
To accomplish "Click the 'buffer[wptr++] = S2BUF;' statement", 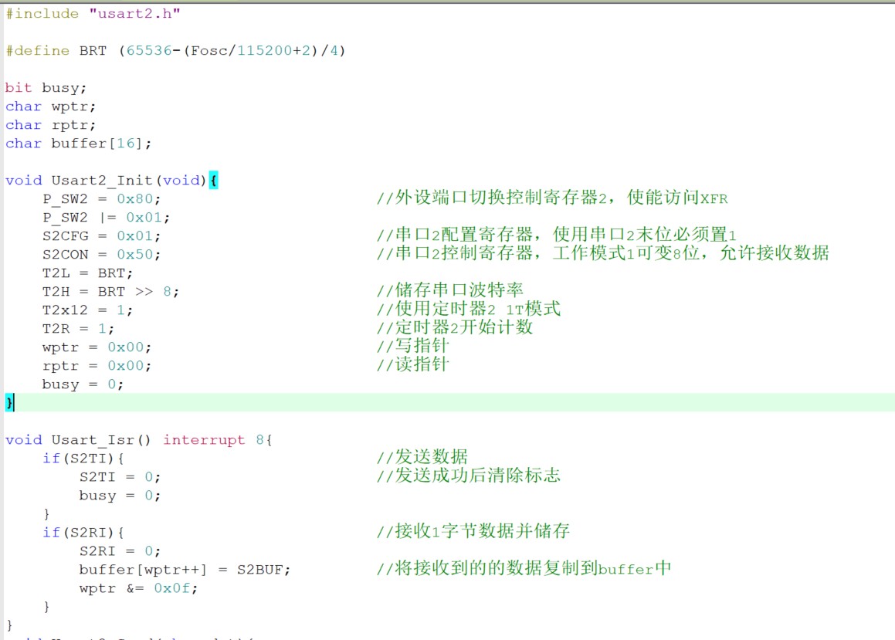I will click(185, 569).
